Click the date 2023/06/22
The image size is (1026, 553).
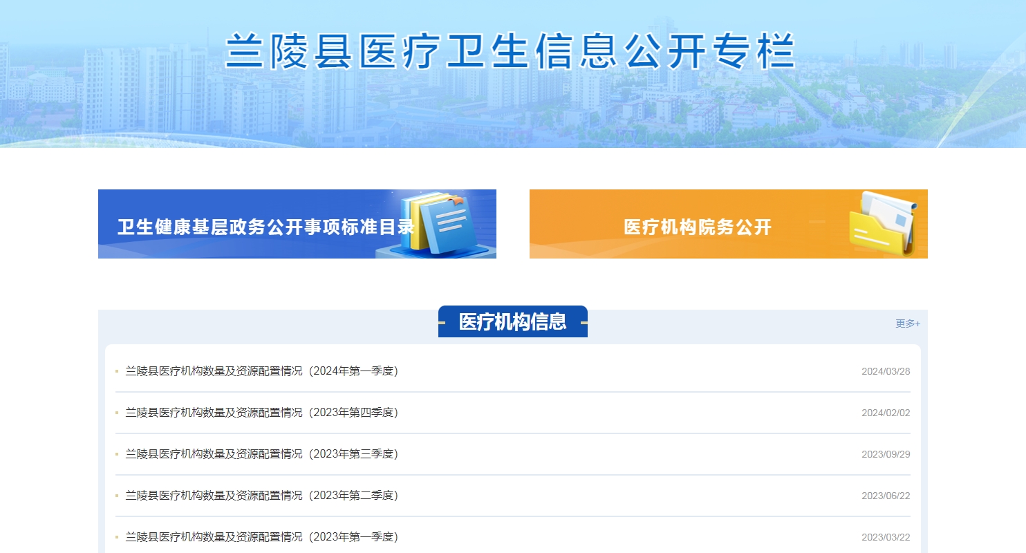886,496
